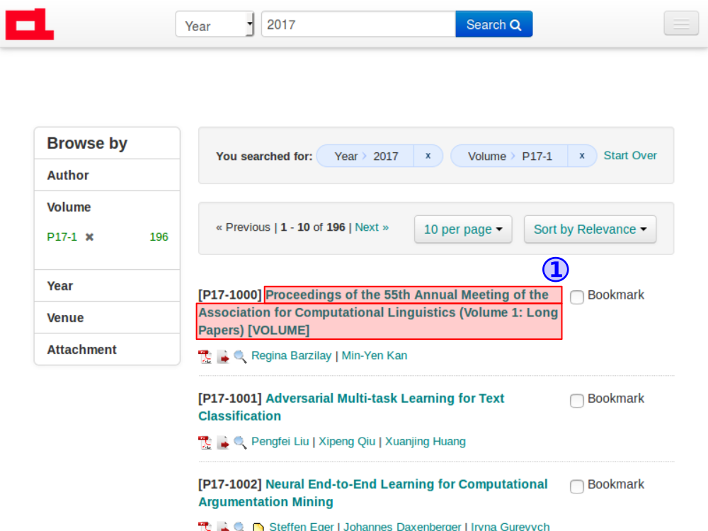Click the Start Over link
This screenshot has width=708, height=531.
[x=630, y=155]
